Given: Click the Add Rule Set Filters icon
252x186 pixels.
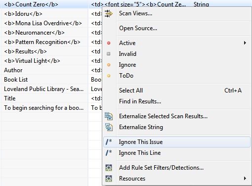Looking at the screenshot, I should 109,168.
